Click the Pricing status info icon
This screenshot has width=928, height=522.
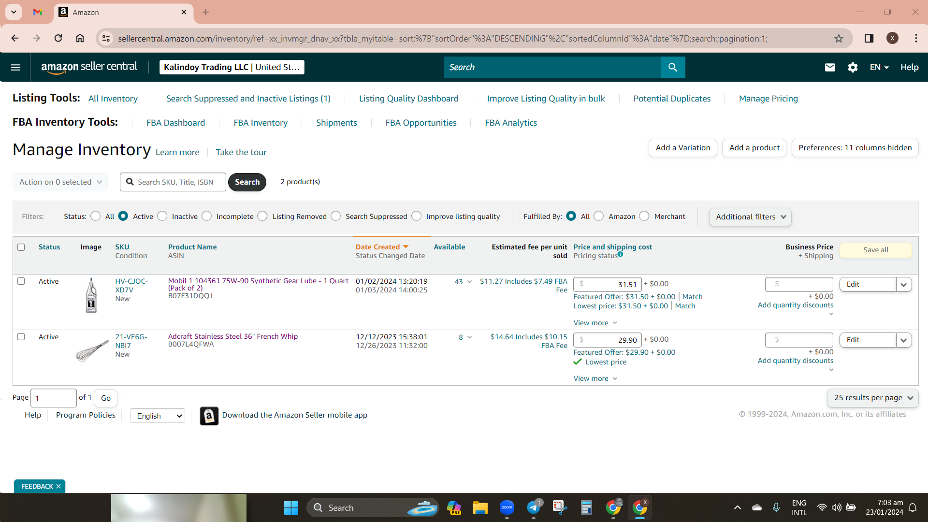pyautogui.click(x=620, y=254)
